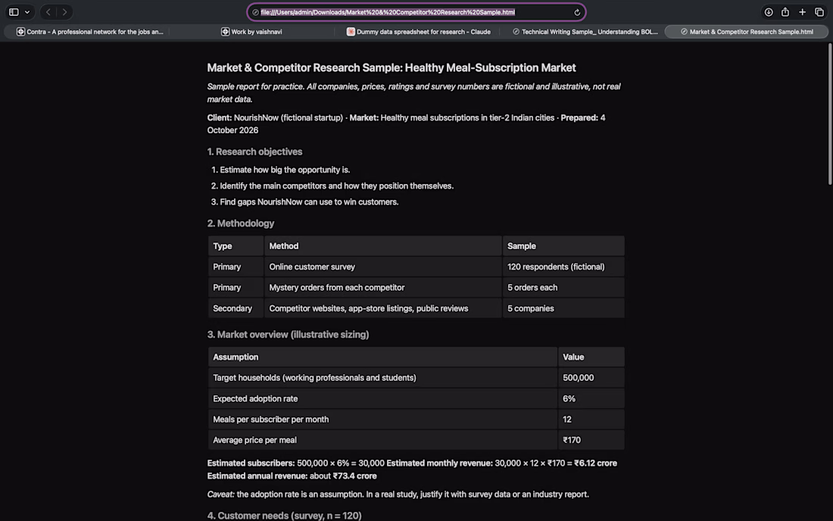Image resolution: width=833 pixels, height=521 pixels.
Task: Switch to Technical Writing Sample tab
Action: tap(585, 32)
